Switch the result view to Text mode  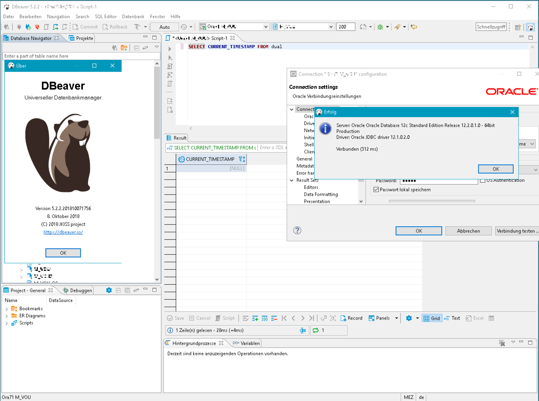452,318
